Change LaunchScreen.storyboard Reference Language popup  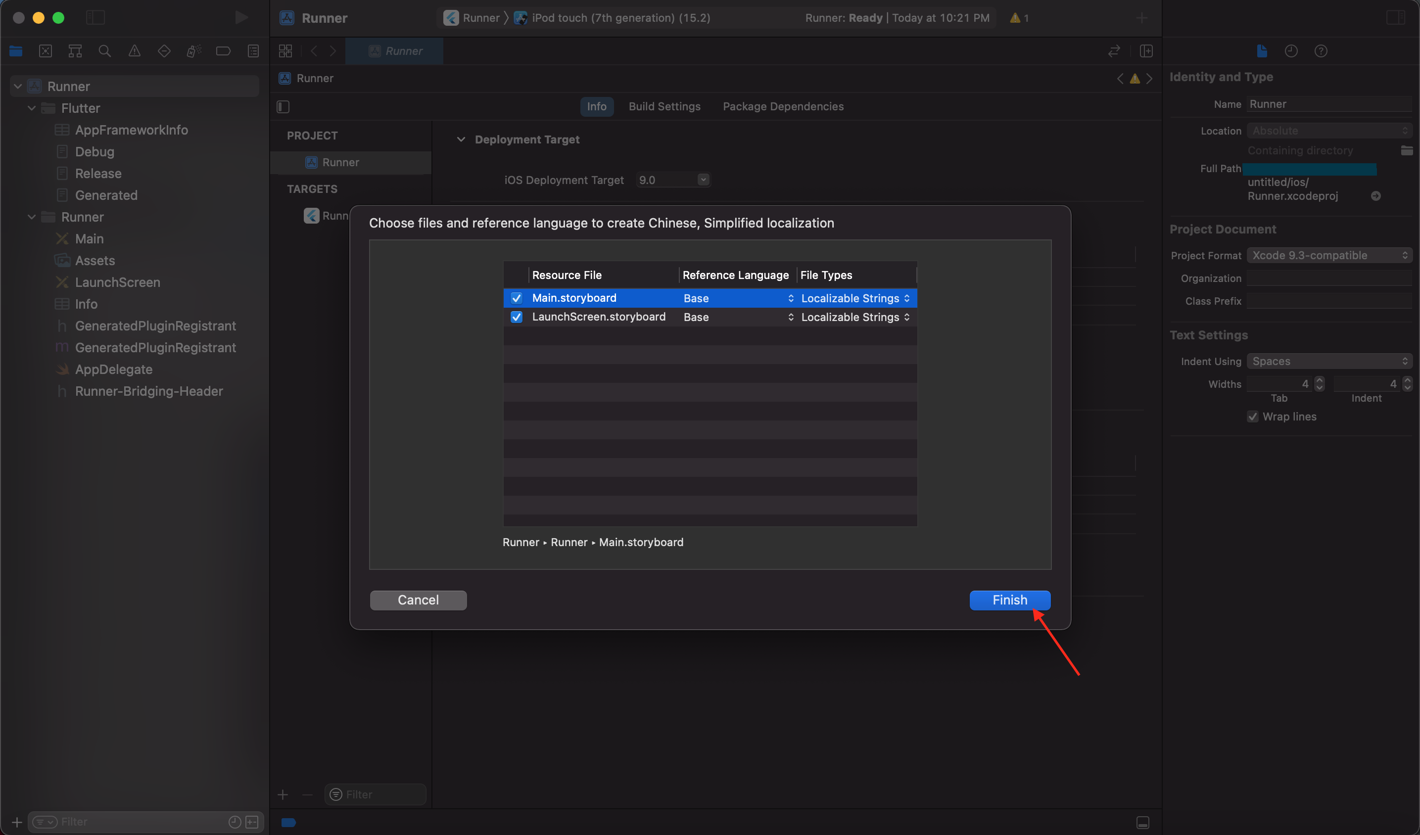739,317
